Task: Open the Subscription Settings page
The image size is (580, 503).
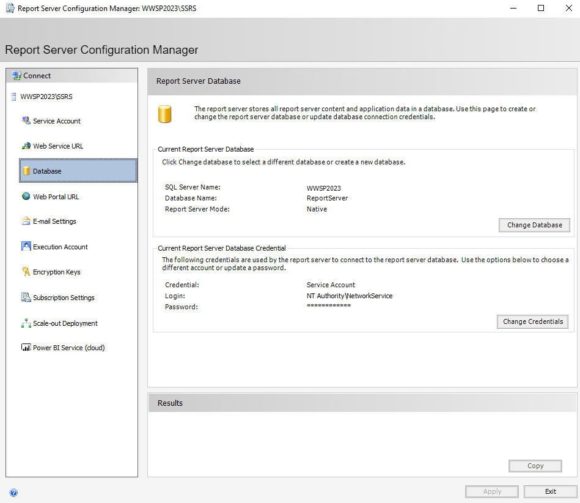Action: pyautogui.click(x=64, y=298)
